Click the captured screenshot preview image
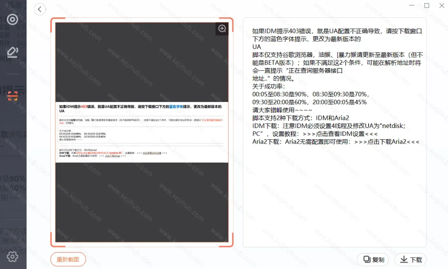The image size is (448, 269). point(142,132)
